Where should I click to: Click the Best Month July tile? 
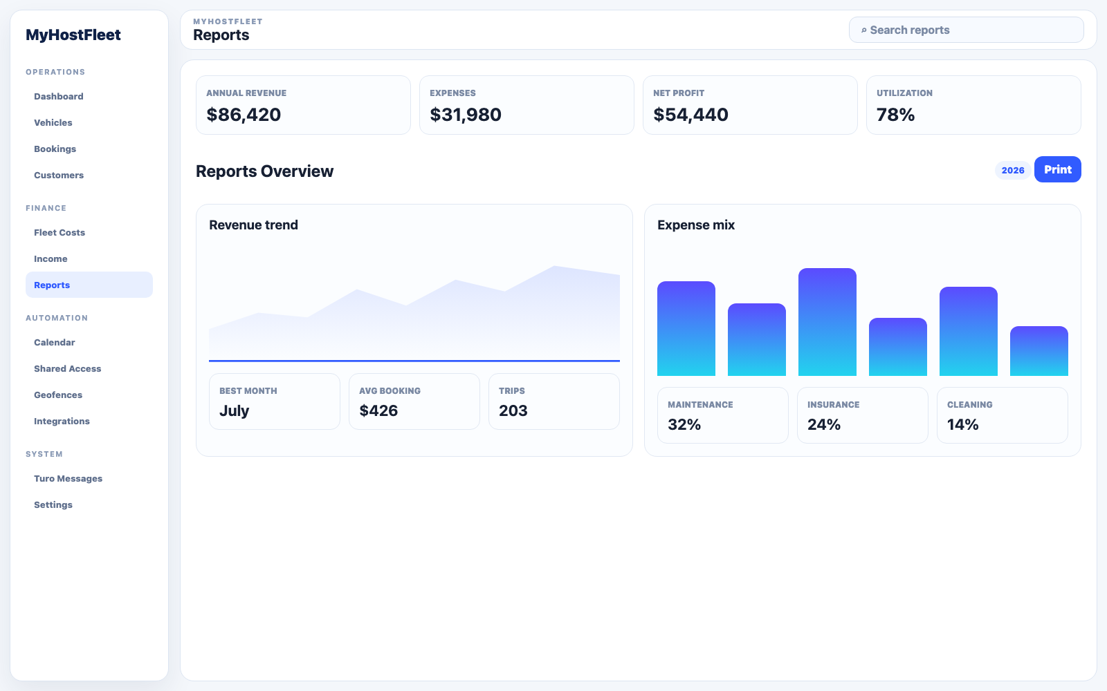pyautogui.click(x=275, y=401)
